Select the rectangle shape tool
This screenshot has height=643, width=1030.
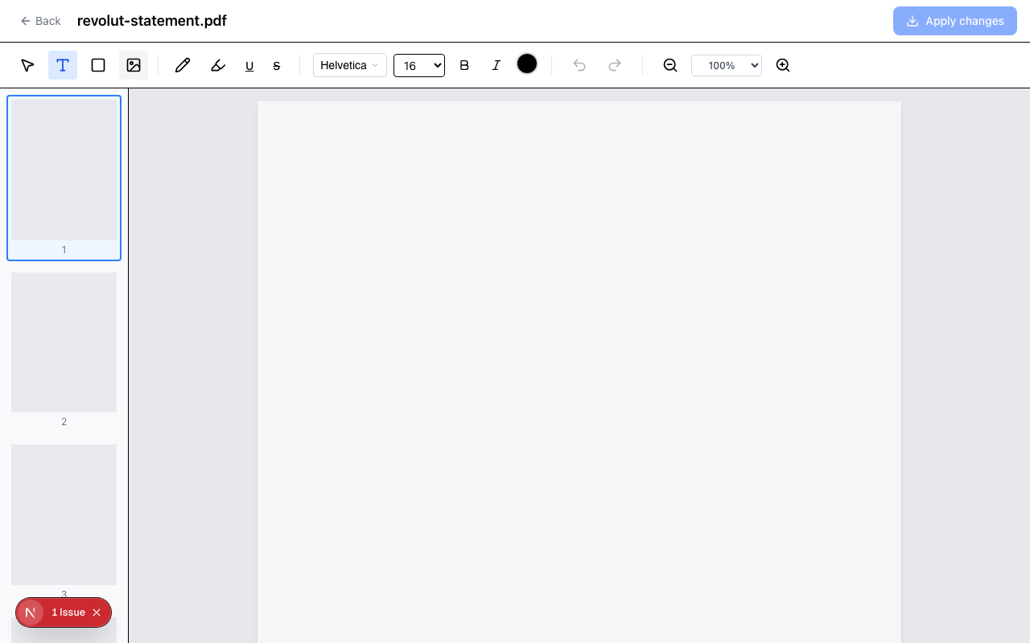pos(98,65)
